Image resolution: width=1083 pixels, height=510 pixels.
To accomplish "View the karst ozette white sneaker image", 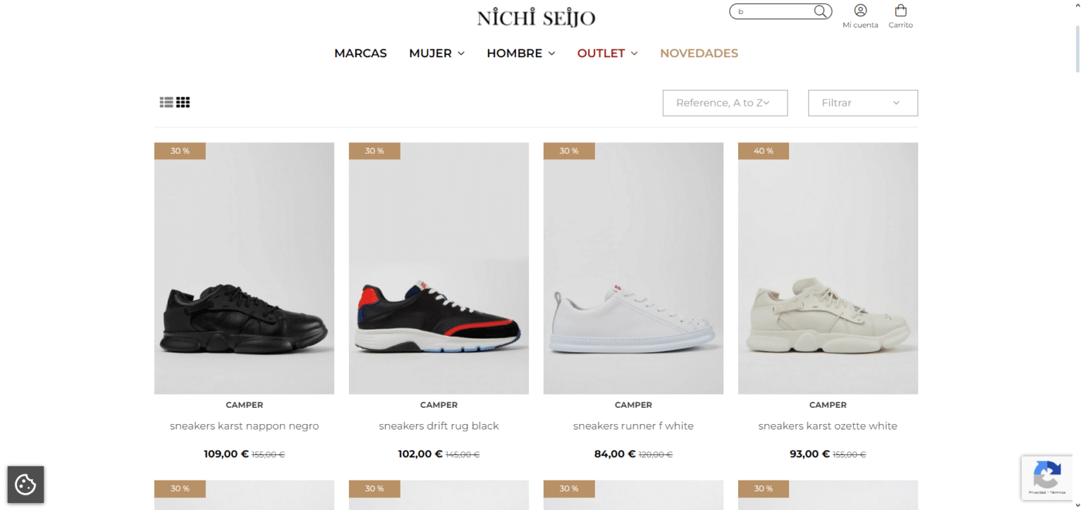I will click(x=828, y=268).
